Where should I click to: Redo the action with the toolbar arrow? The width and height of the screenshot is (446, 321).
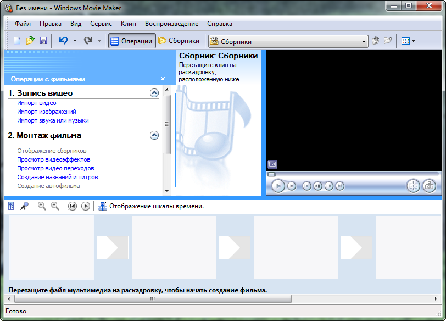[x=88, y=41]
